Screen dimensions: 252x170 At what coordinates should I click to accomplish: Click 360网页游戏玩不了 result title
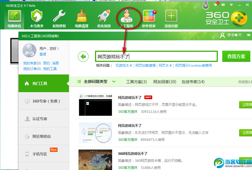click(133, 154)
